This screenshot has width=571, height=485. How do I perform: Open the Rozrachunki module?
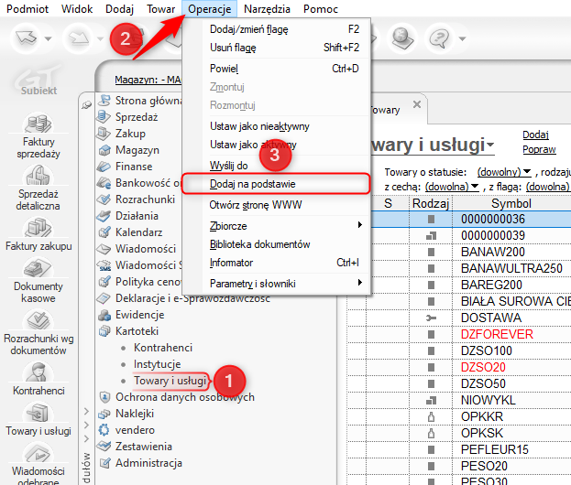[x=145, y=199]
